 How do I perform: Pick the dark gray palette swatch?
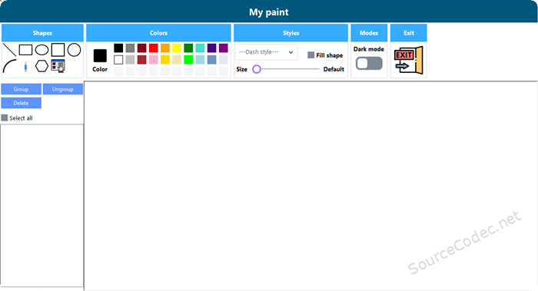130,48
